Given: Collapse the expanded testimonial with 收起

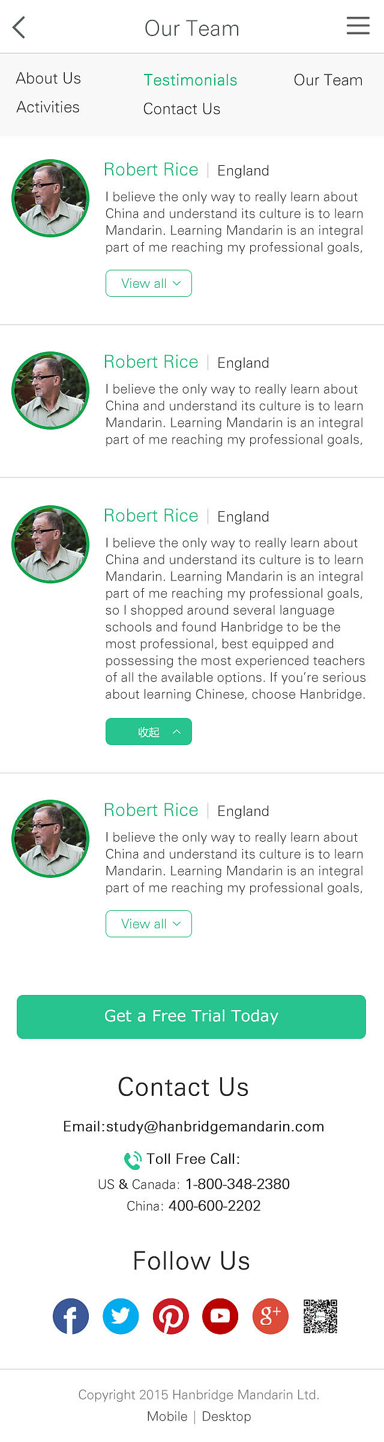Looking at the screenshot, I should click(x=149, y=732).
